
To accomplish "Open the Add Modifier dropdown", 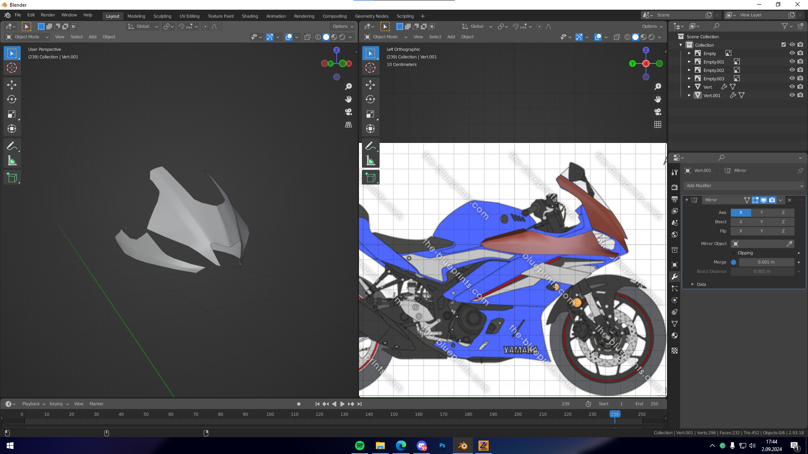I will point(744,186).
